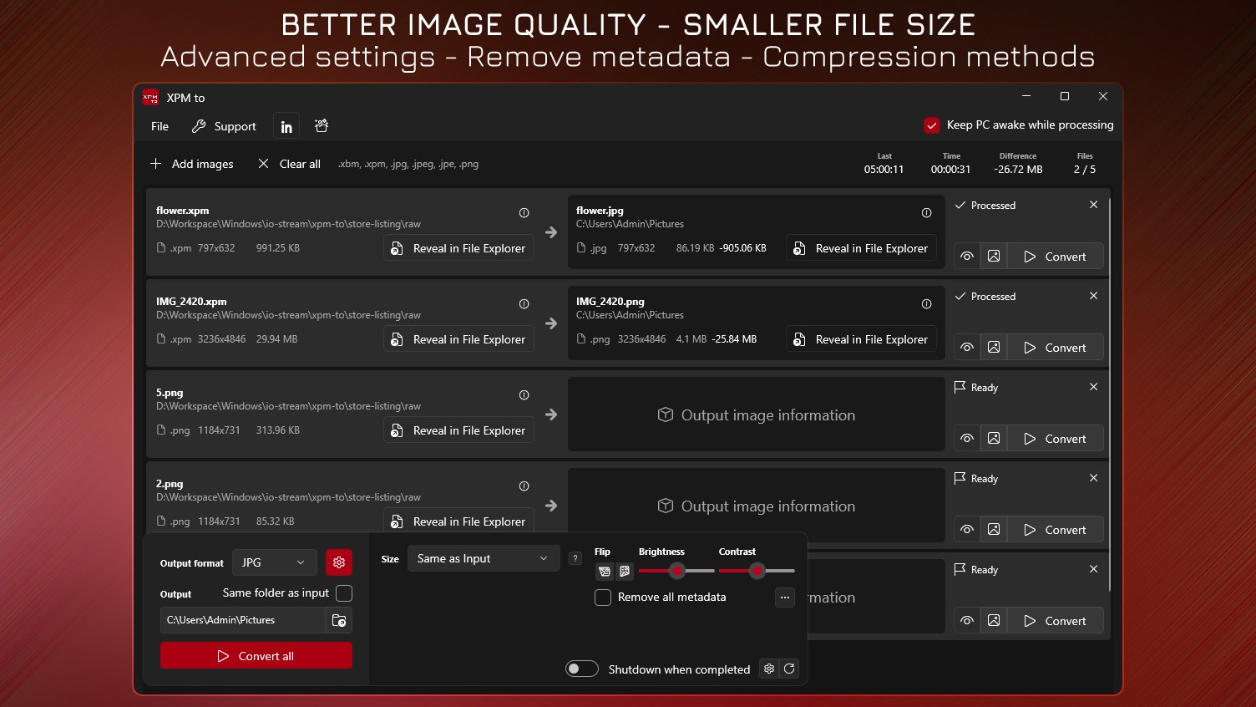Image resolution: width=1256 pixels, height=707 pixels.
Task: Click the Files count 2 / 5
Action: (1085, 170)
